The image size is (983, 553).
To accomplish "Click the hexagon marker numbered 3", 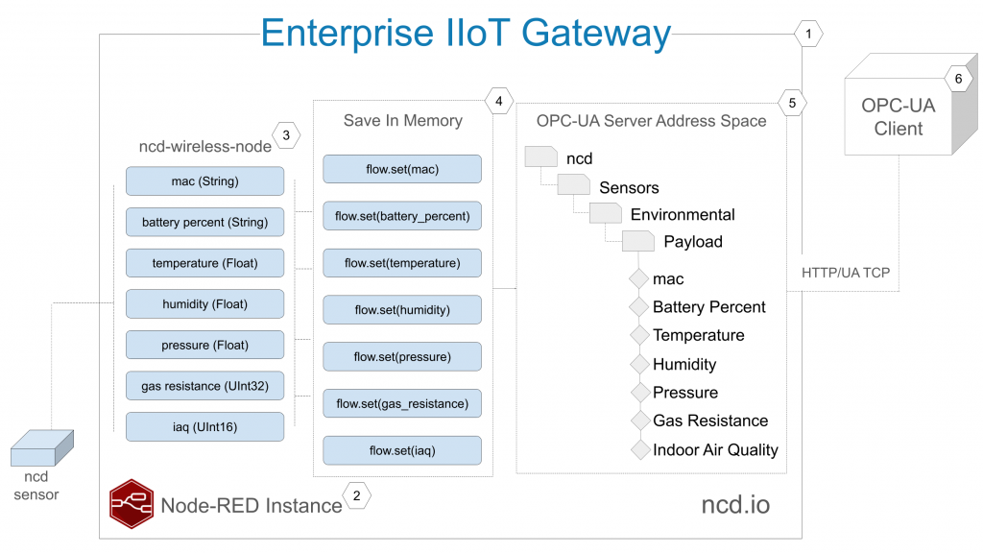I will point(286,135).
